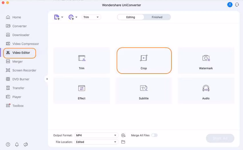
Task: Open output format settings gear
Action: click(x=123, y=135)
